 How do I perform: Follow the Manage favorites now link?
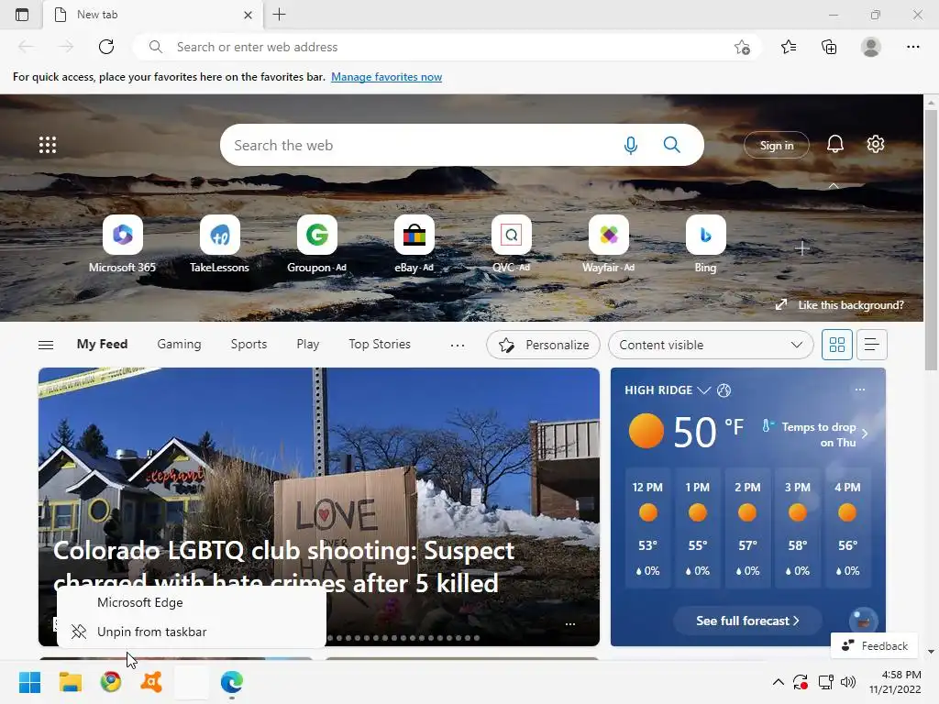coord(386,77)
